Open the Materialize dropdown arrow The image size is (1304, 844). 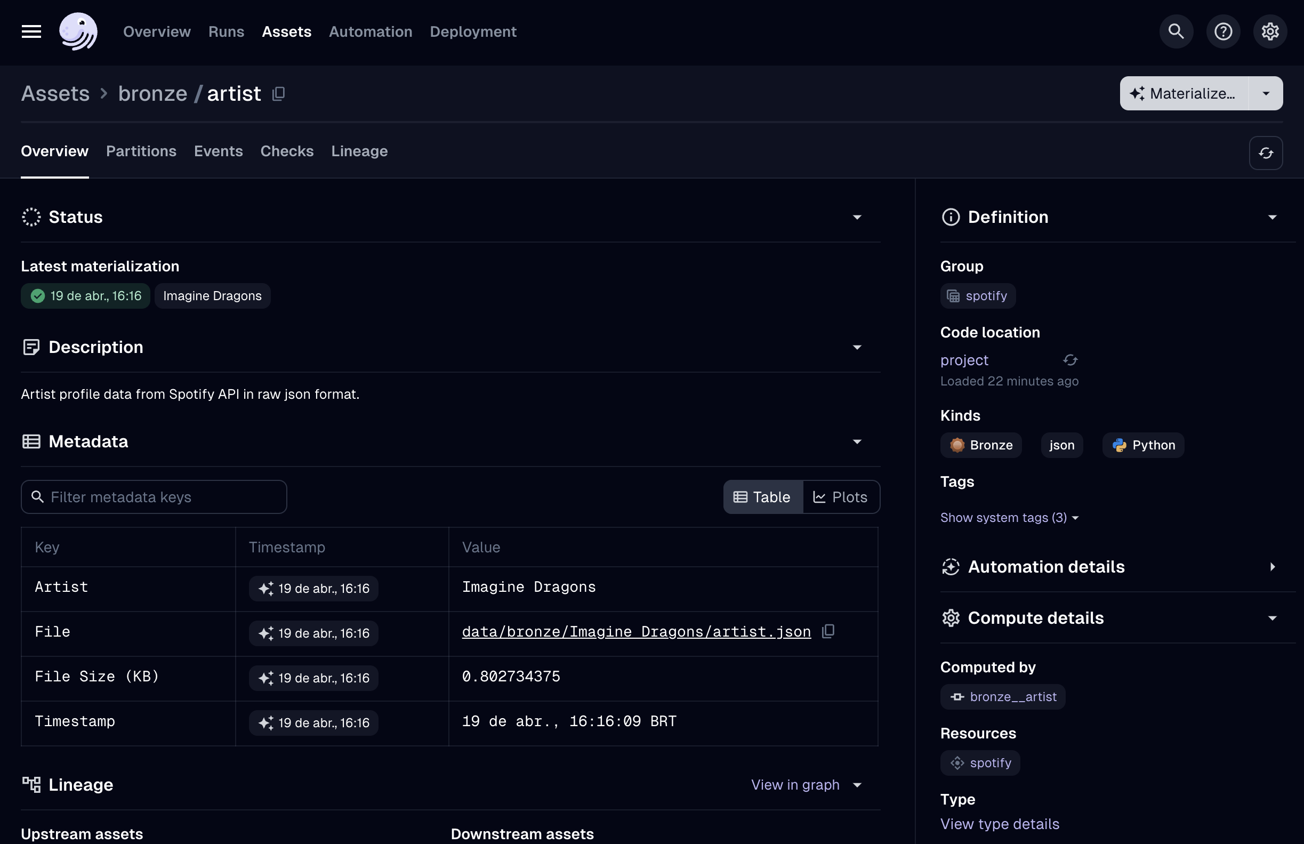coord(1266,94)
